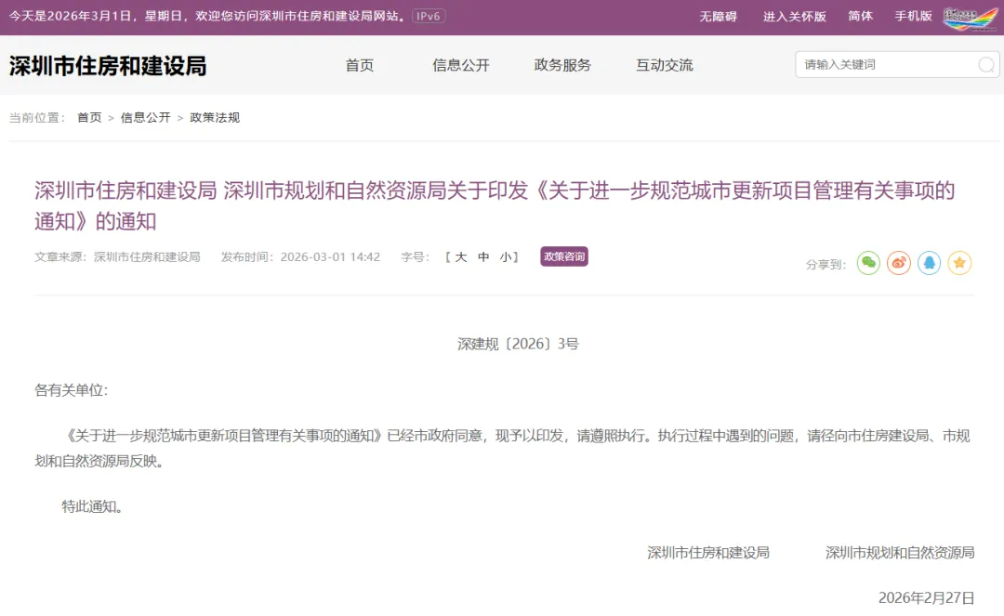Share article to Qzone star icon

coord(959,263)
